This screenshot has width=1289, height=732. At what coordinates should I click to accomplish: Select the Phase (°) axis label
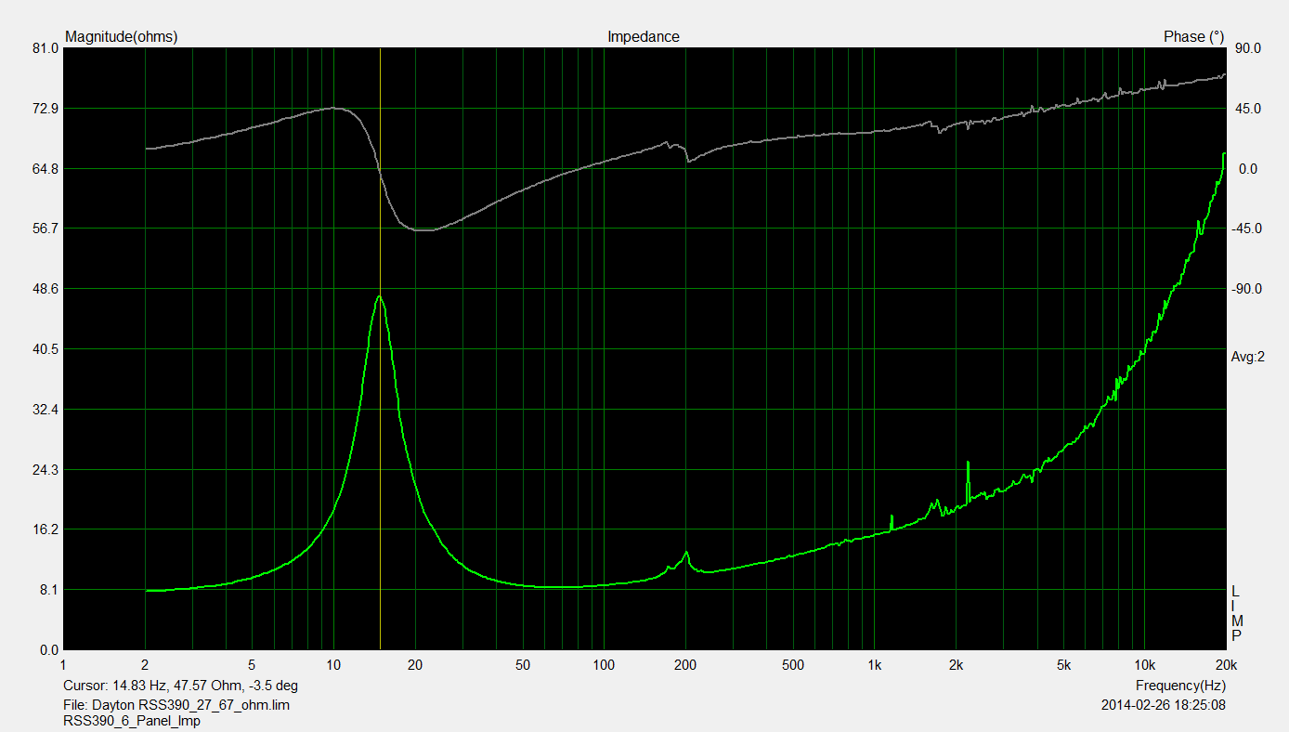(1193, 37)
